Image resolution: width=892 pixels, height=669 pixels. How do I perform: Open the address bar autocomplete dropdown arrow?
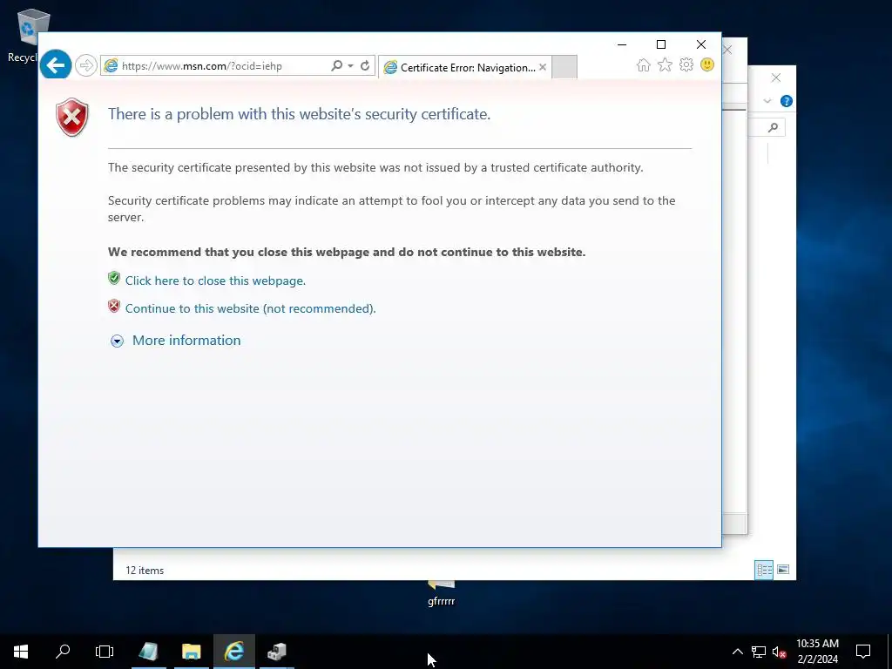pos(350,66)
